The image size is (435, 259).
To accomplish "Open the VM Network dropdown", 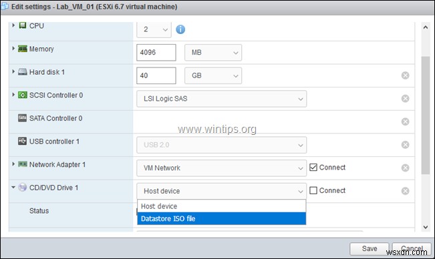I will coord(221,168).
